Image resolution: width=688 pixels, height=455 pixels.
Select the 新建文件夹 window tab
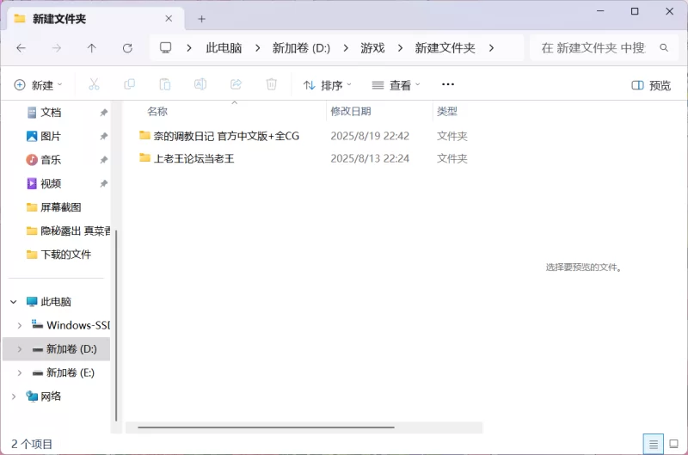95,19
